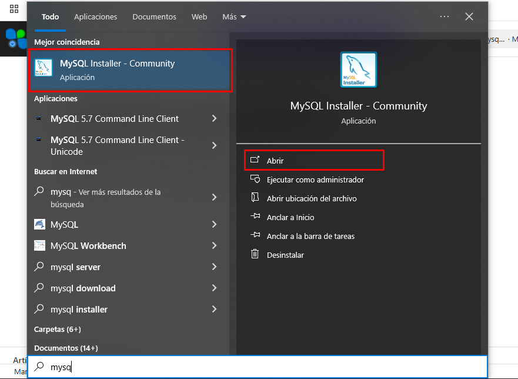Expand the mysql installer suggestion arrow

[215, 309]
